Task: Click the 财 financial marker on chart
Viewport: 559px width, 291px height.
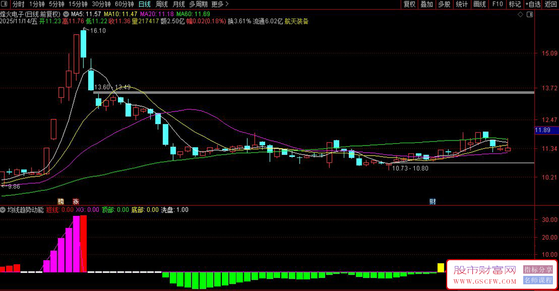Action: point(432,201)
